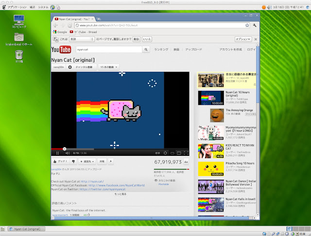
Task: Open Kids React to Nyan Cat thumbnail
Action: tap(211, 151)
